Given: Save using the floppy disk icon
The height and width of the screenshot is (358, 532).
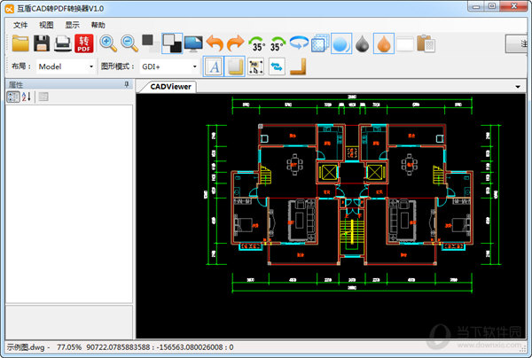Looking at the screenshot, I should pos(42,43).
